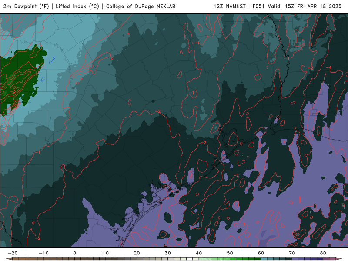Click 'College of DuPage NEXLAB' header text
Image resolution: width=348 pixels, height=261 pixels.
tap(141, 7)
